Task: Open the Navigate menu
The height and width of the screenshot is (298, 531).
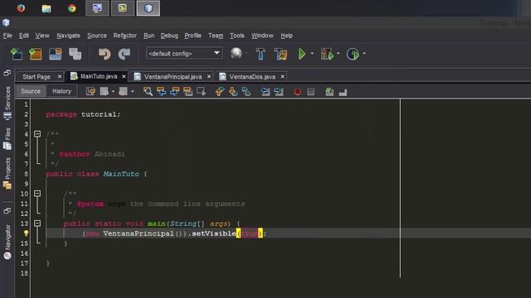Action: coord(68,36)
